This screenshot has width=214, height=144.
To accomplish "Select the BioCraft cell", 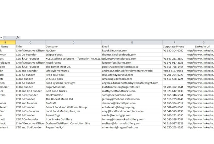I will click(x=73, y=103).
